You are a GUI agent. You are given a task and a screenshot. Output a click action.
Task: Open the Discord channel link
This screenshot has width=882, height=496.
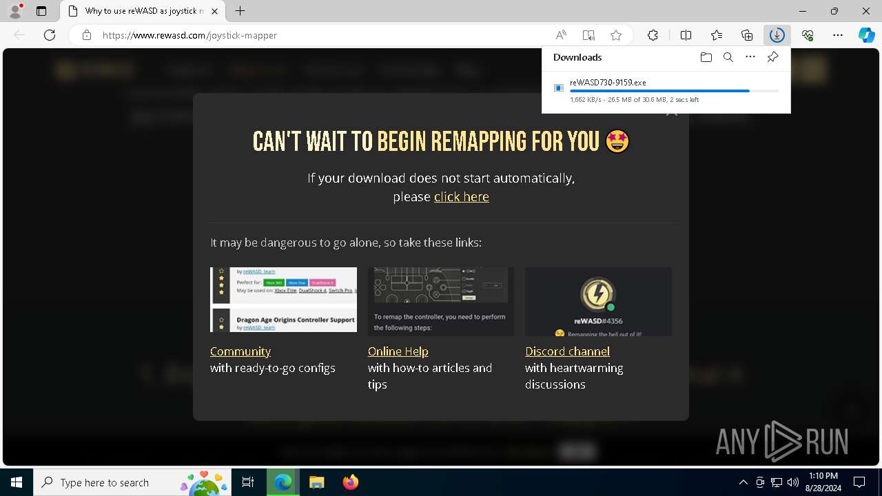coord(567,351)
